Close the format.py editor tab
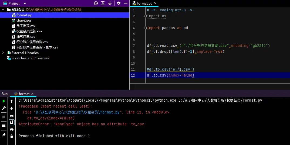290x145 pixels. click(155, 3)
